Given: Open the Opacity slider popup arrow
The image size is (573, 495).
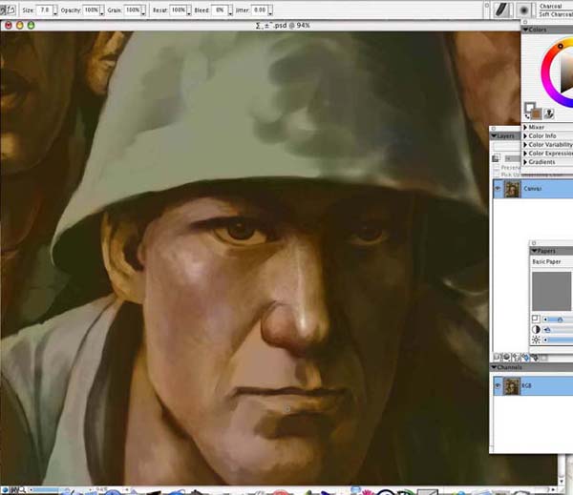Looking at the screenshot, I should coord(102,10).
